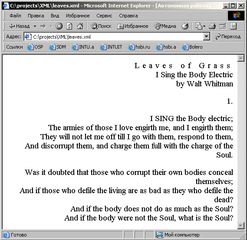The image size is (247, 240).
Task: Minimize the Internet Explorer window
Action: click(226, 6)
